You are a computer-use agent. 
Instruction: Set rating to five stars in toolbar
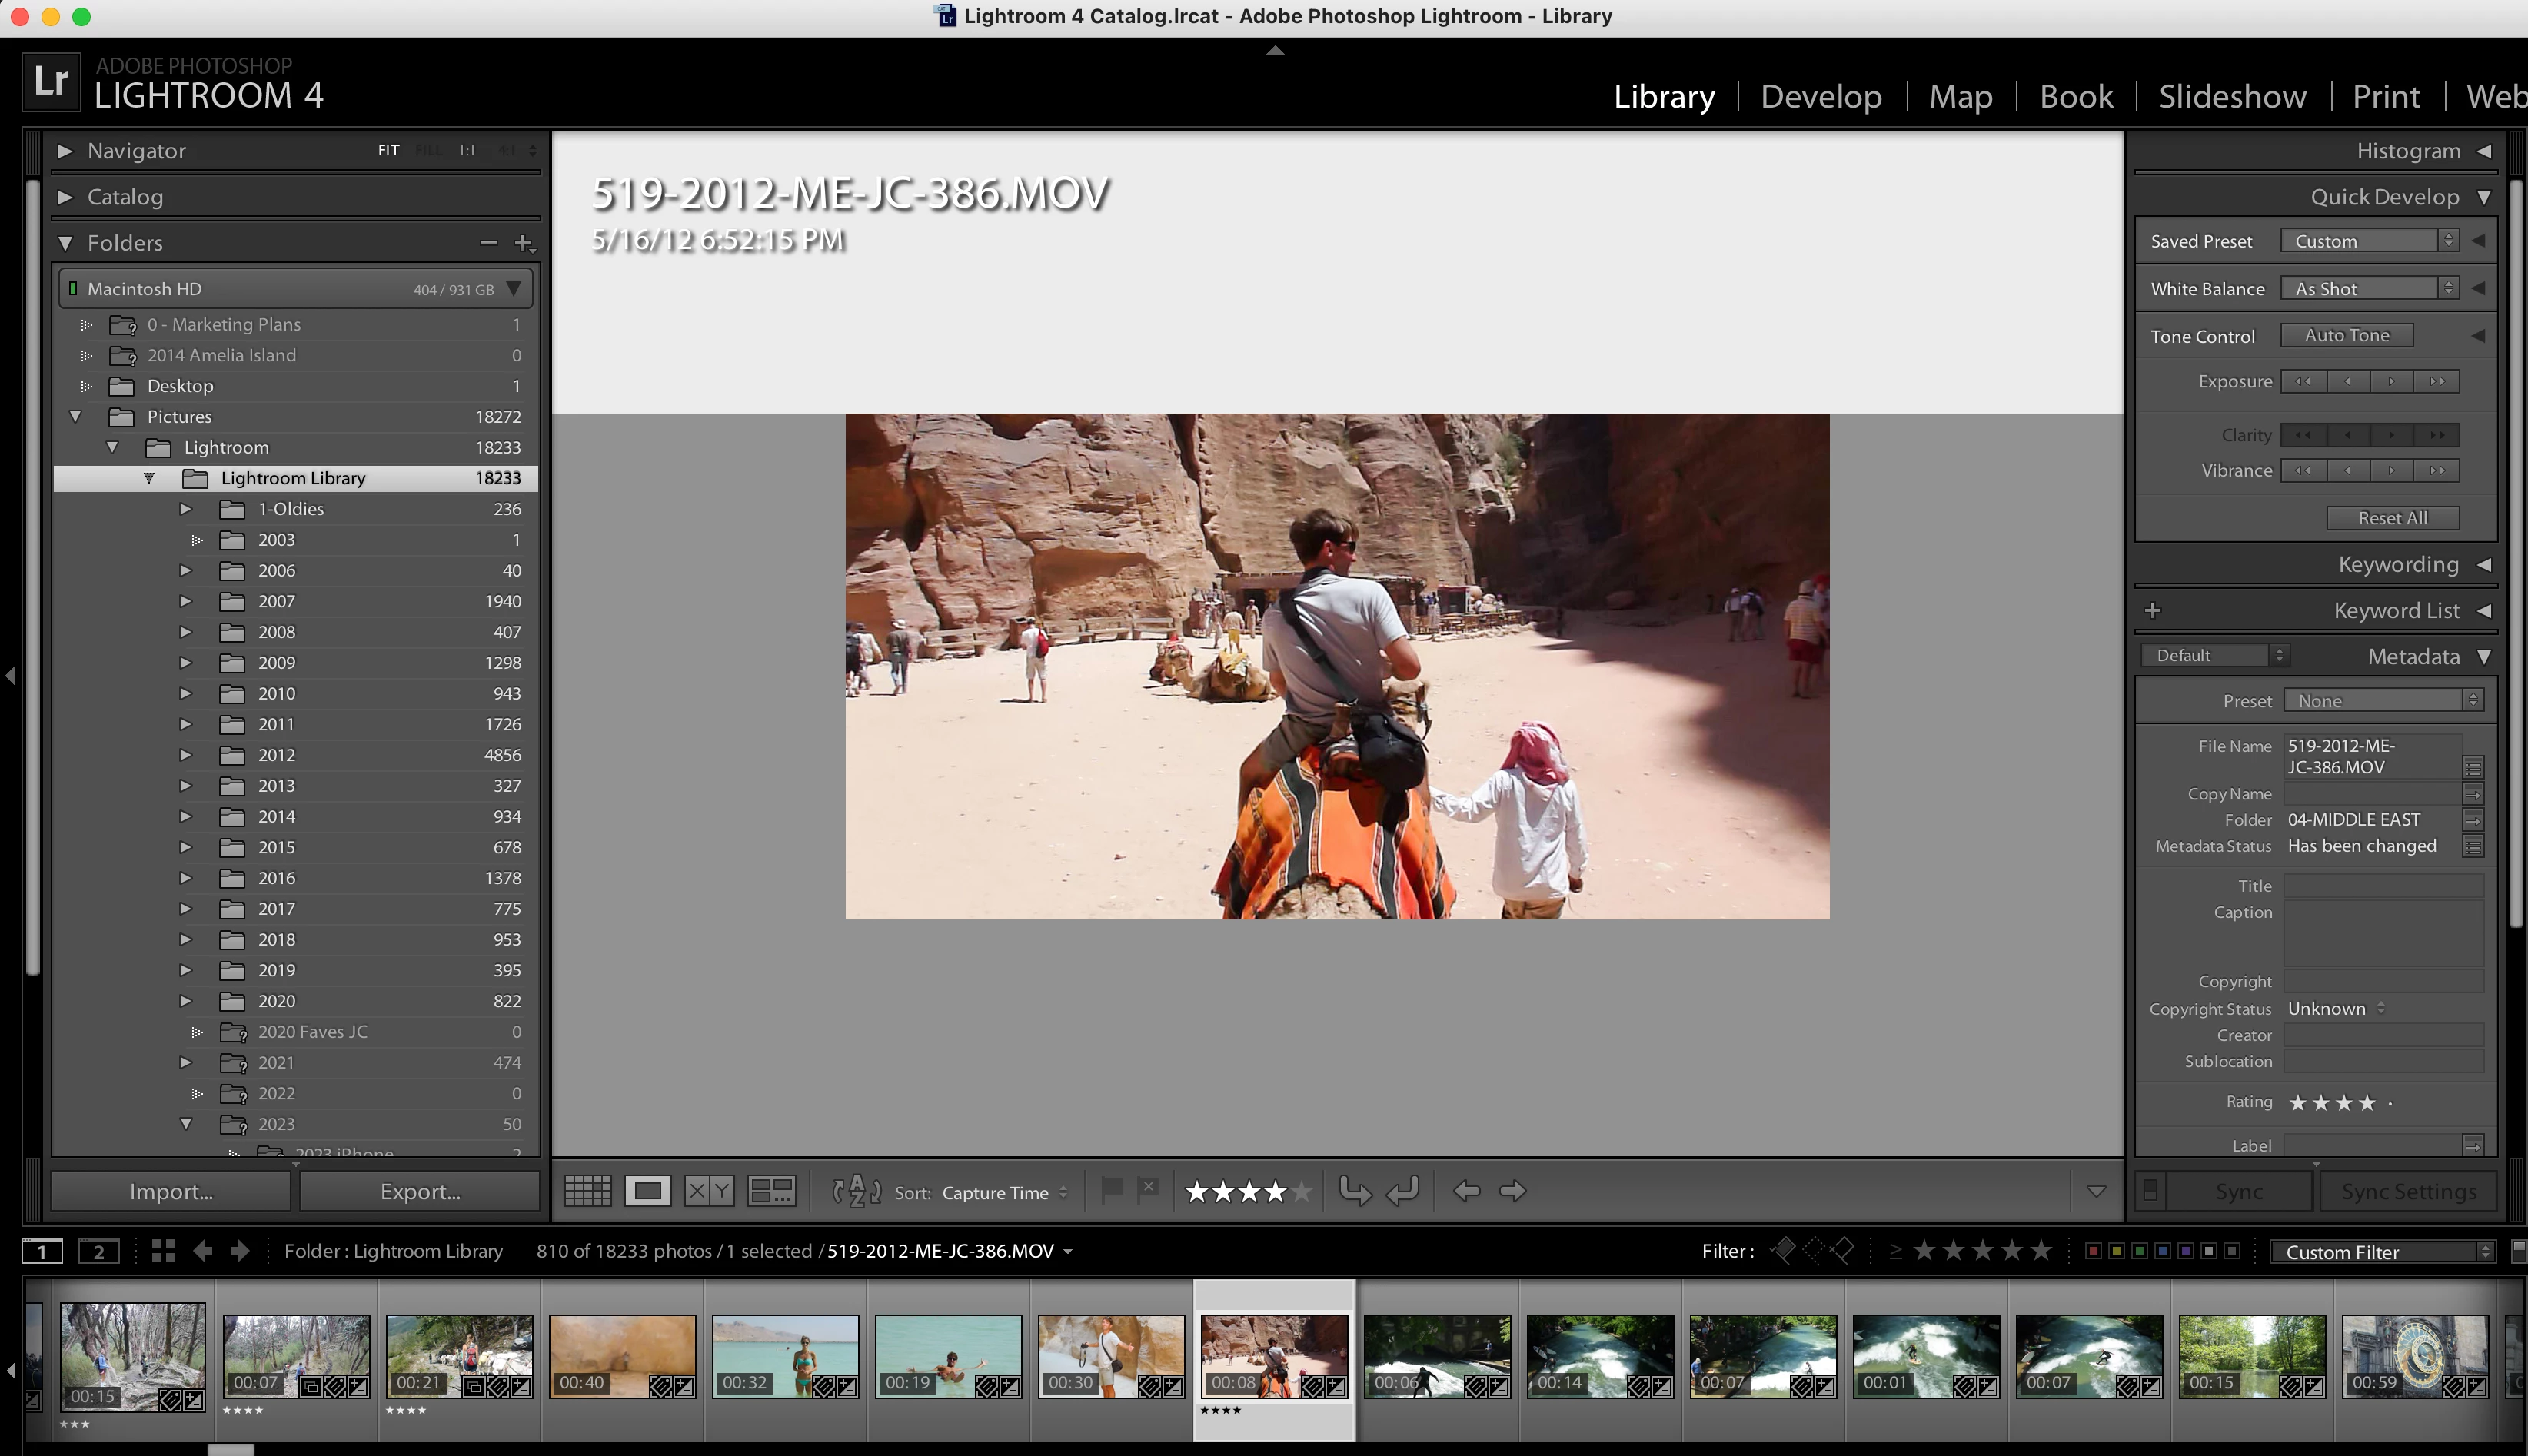point(1301,1192)
